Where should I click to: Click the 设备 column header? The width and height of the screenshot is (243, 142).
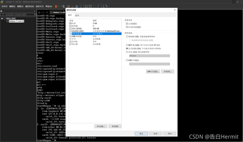[x=71, y=20]
